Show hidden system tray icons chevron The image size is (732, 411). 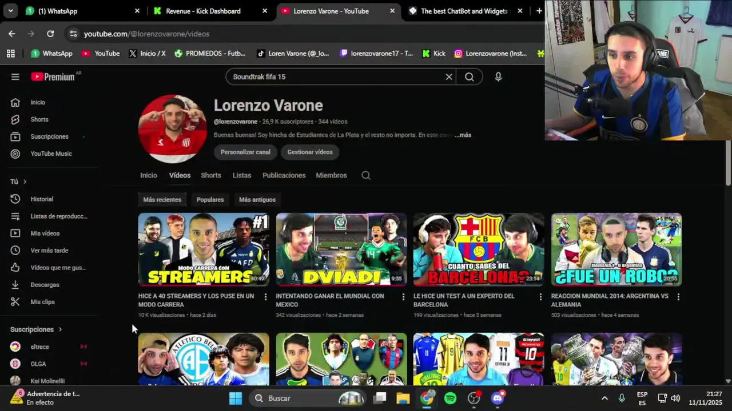click(x=604, y=398)
